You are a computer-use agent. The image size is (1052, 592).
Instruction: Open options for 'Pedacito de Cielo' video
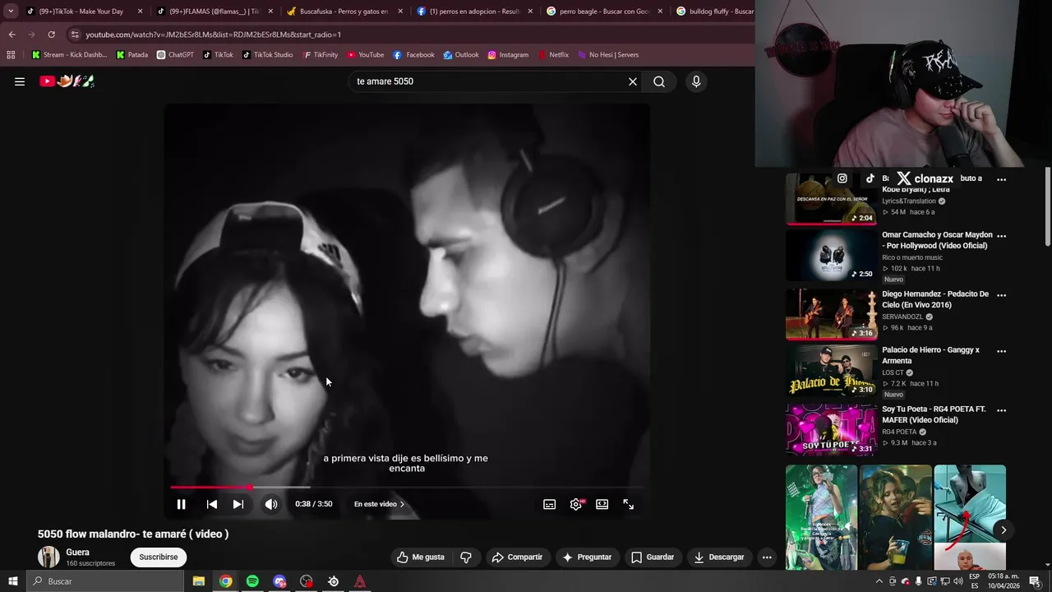[1001, 294]
